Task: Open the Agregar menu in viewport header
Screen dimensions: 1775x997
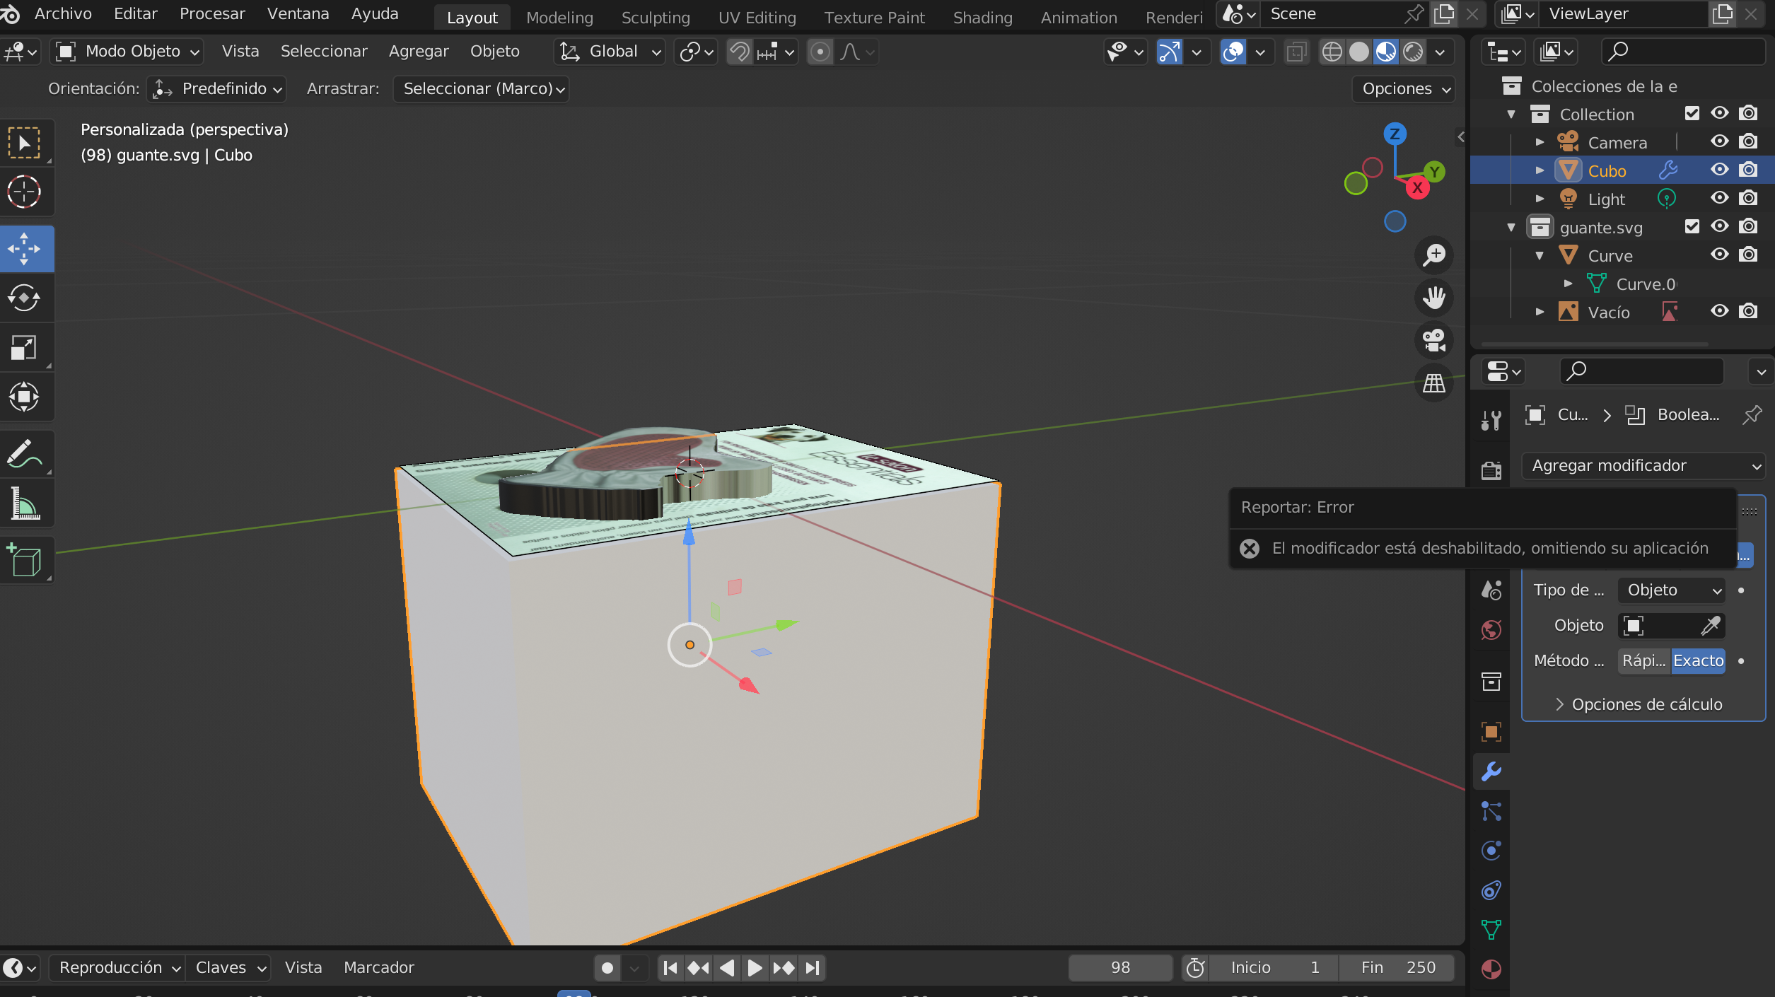Action: [x=419, y=51]
